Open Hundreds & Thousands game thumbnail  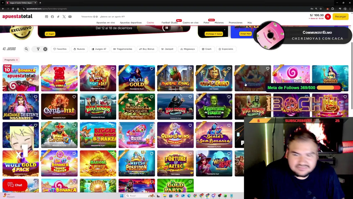[137, 107]
